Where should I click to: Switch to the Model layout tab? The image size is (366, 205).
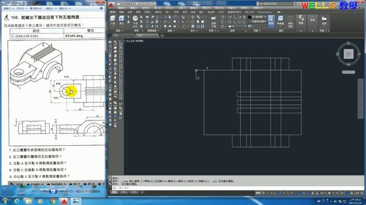tap(114, 192)
